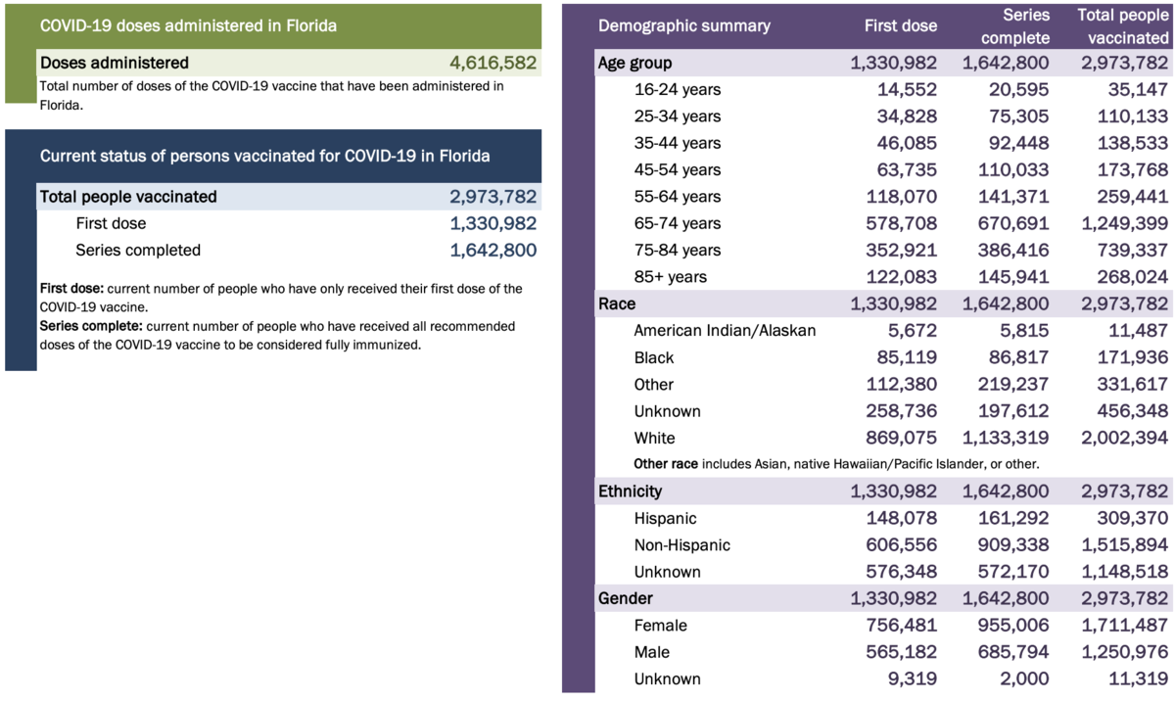Click the Doses administered value 4,616,582
The image size is (1175, 701).
tap(493, 63)
